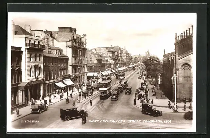Click the balcony on the white corner building
Image resolution: width=210 pixels, height=138 pixels.
[x=35, y=45]
